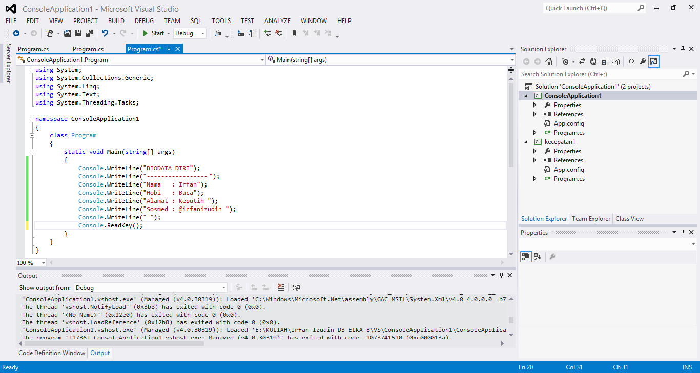Switch to the Team Explorer tab
Screen dimensions: 700x373
591,219
